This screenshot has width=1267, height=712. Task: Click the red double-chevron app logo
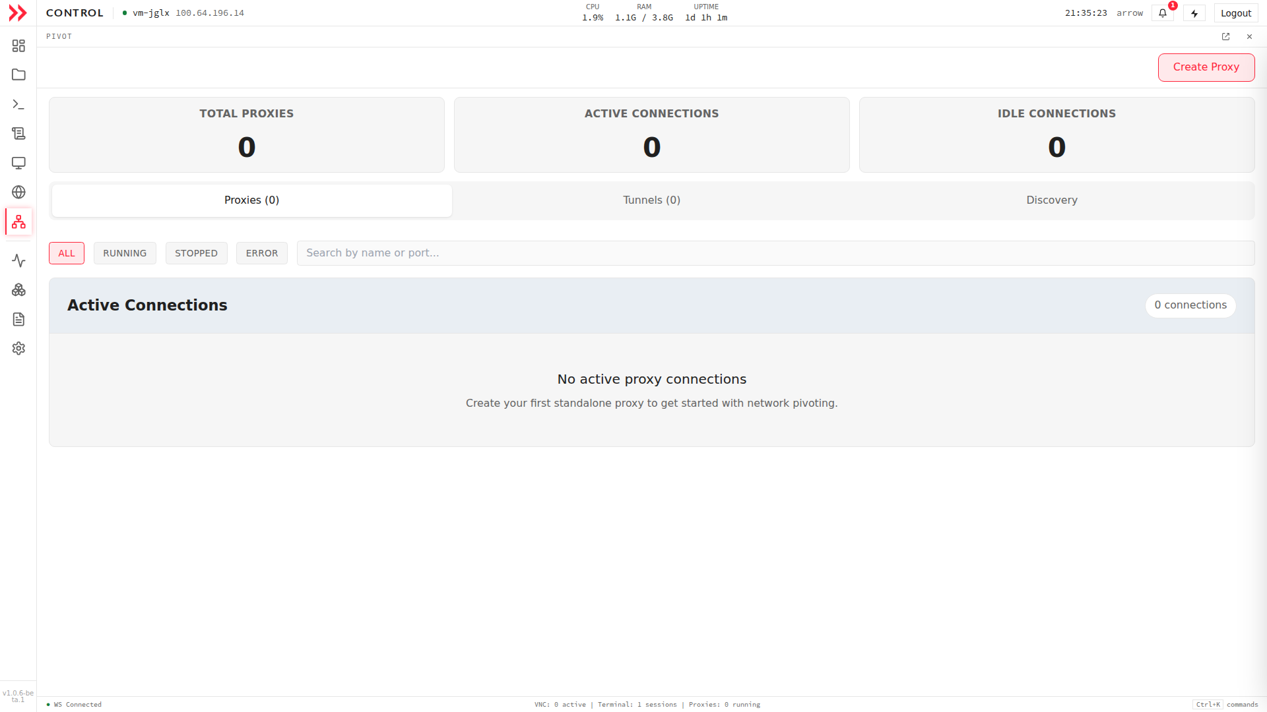pos(18,13)
